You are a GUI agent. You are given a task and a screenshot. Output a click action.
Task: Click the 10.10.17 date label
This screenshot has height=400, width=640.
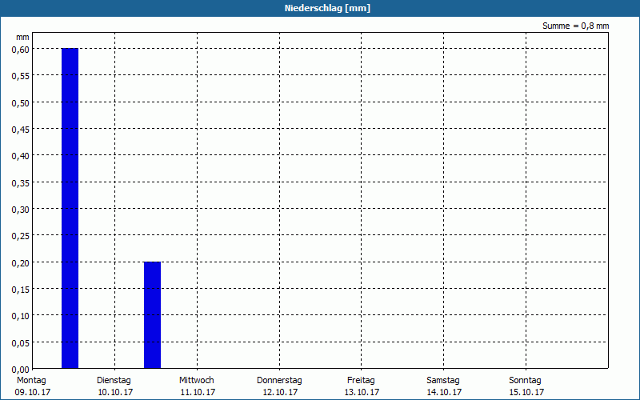115,392
